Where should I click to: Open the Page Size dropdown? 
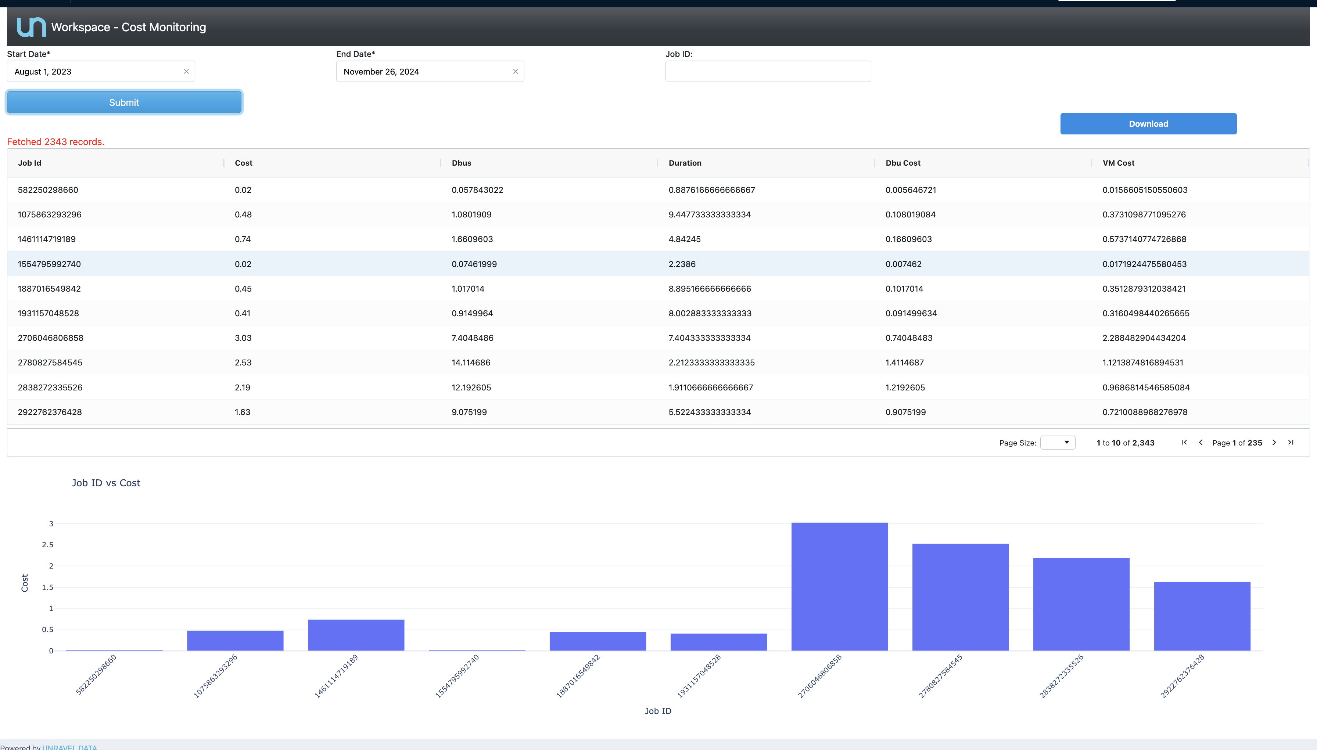click(1057, 443)
